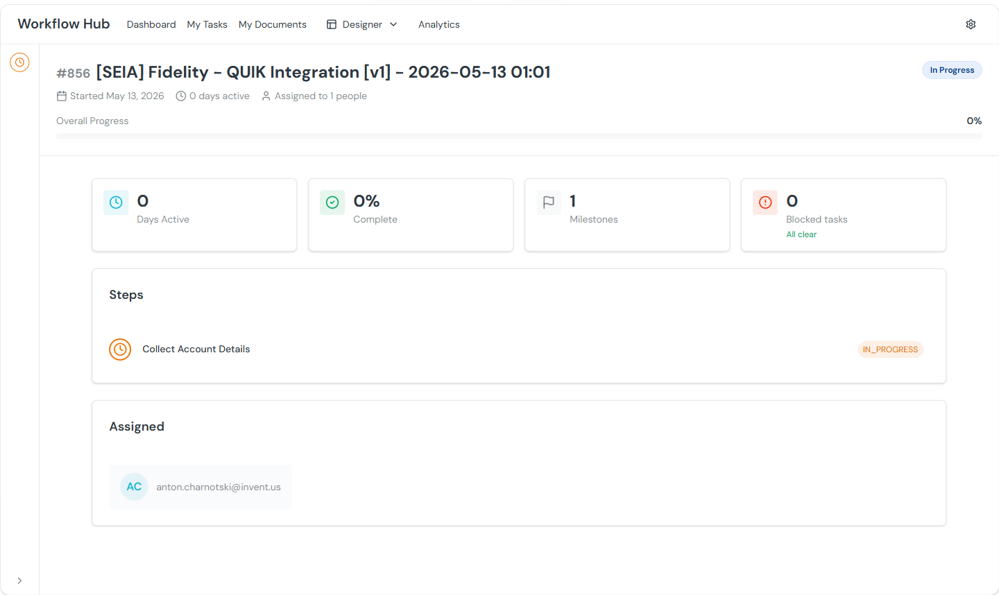Click the 0% overall progress value

[974, 121]
